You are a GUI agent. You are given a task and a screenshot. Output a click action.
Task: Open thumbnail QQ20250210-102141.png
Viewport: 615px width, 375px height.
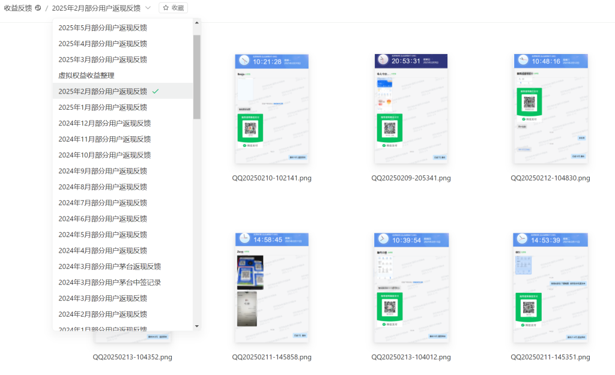point(272,109)
